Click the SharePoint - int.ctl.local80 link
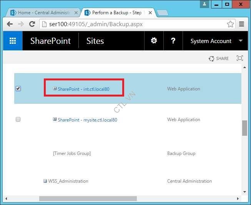251x205 pixels. coord(83,89)
